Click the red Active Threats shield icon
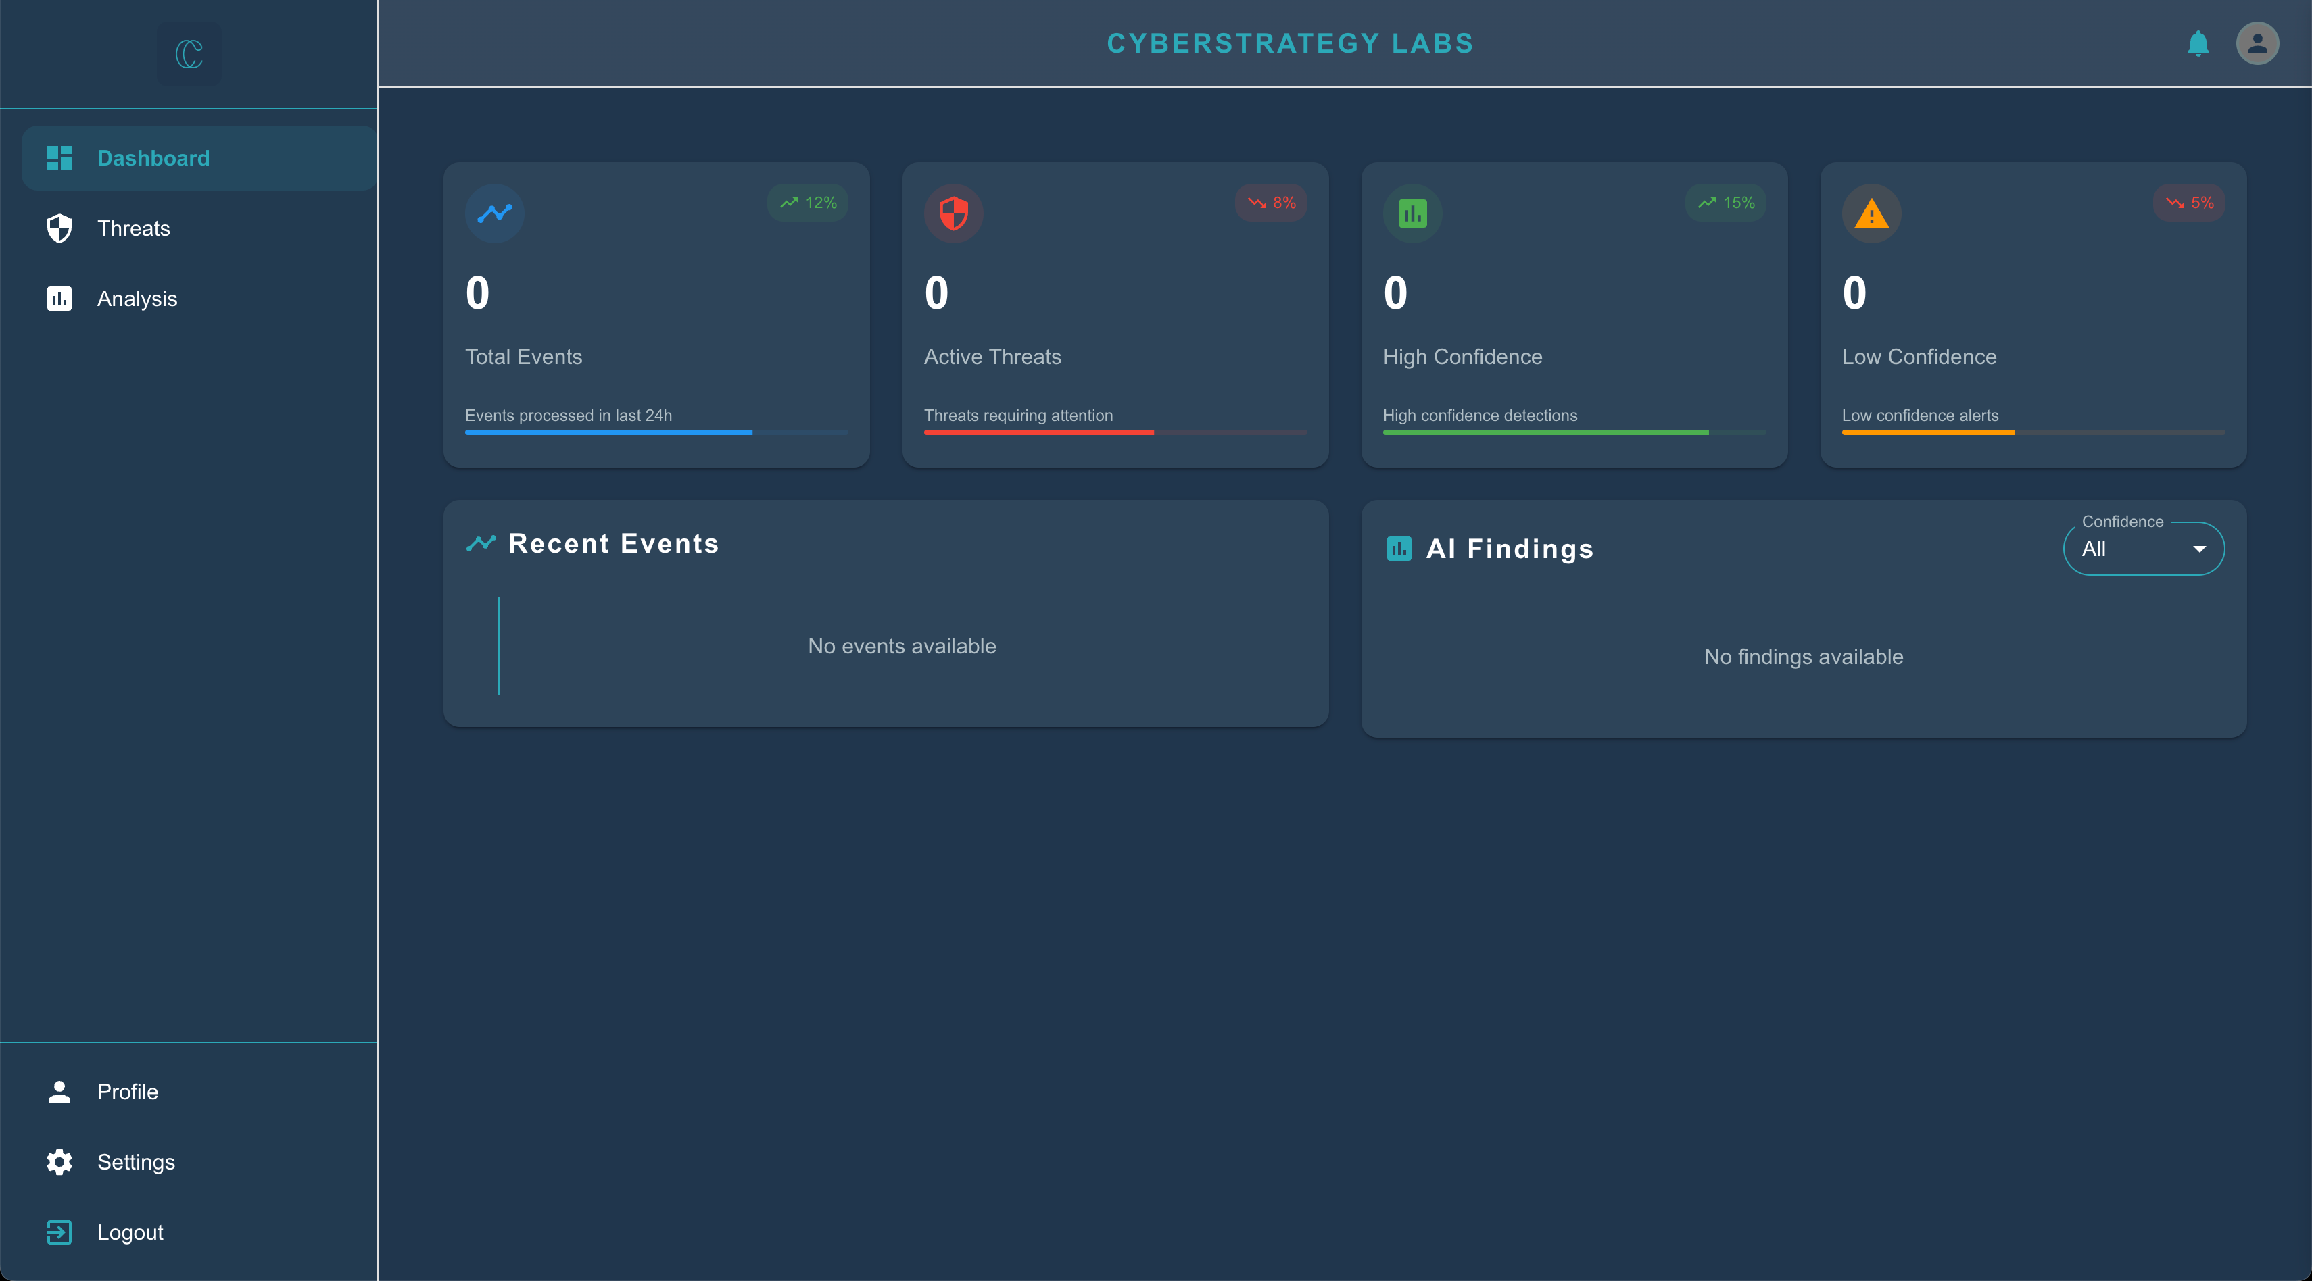 [953, 214]
